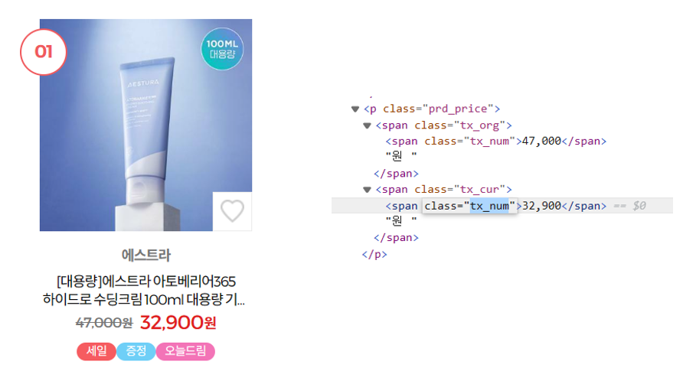Open the 아토베리어365 product title link
The image size is (683, 371).
[144, 290]
